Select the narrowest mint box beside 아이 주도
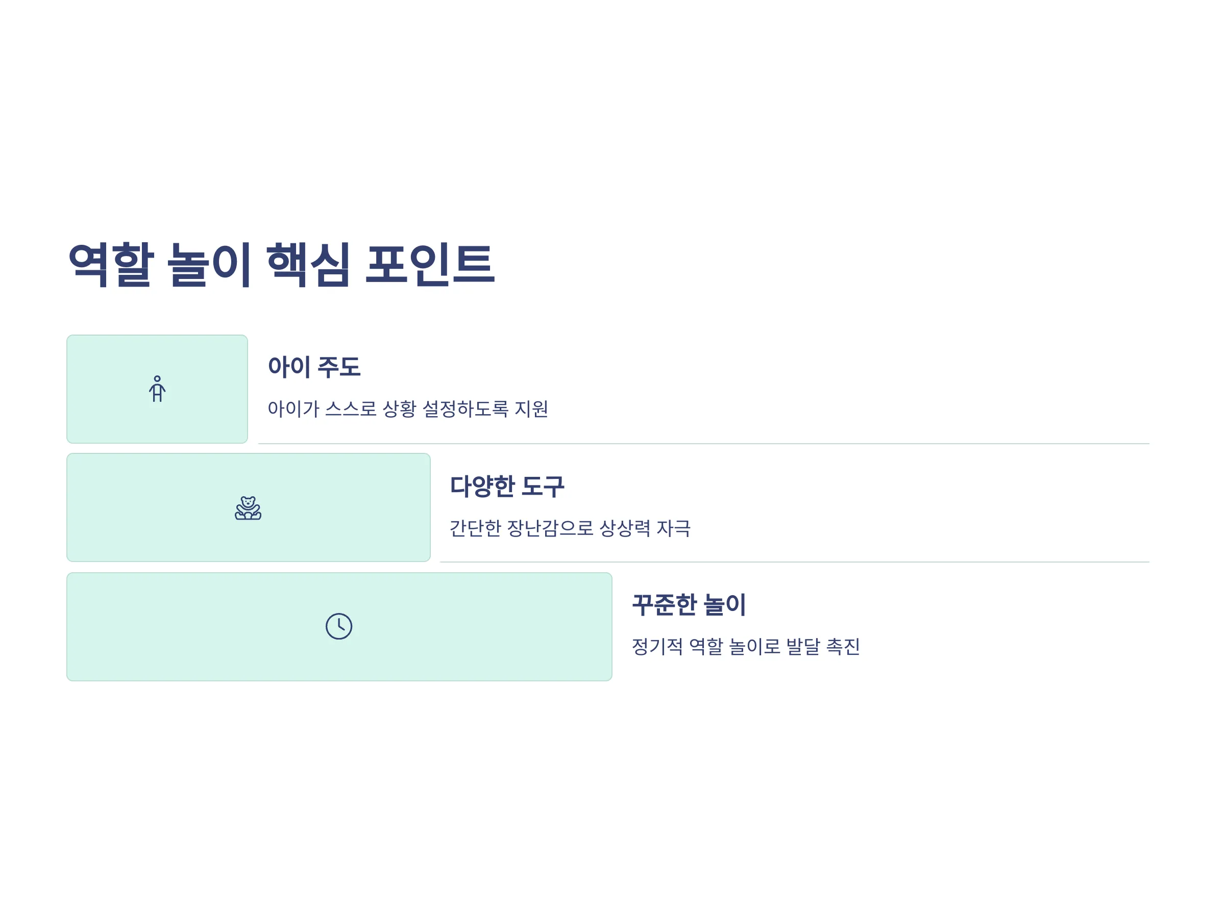Image resolution: width=1225 pixels, height=918 pixels. point(157,389)
